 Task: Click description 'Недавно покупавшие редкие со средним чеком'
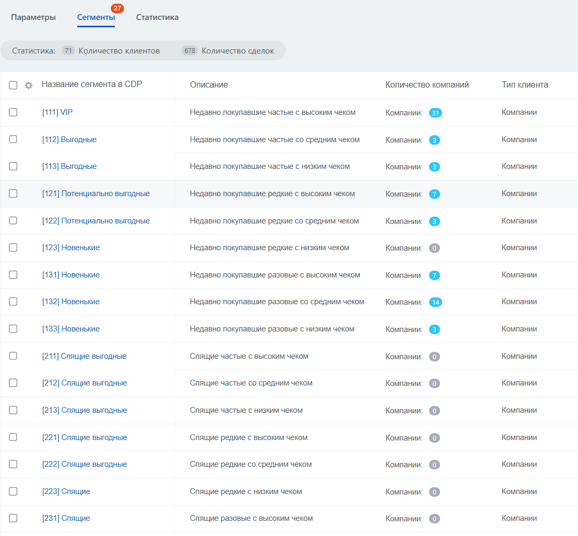[x=274, y=221]
